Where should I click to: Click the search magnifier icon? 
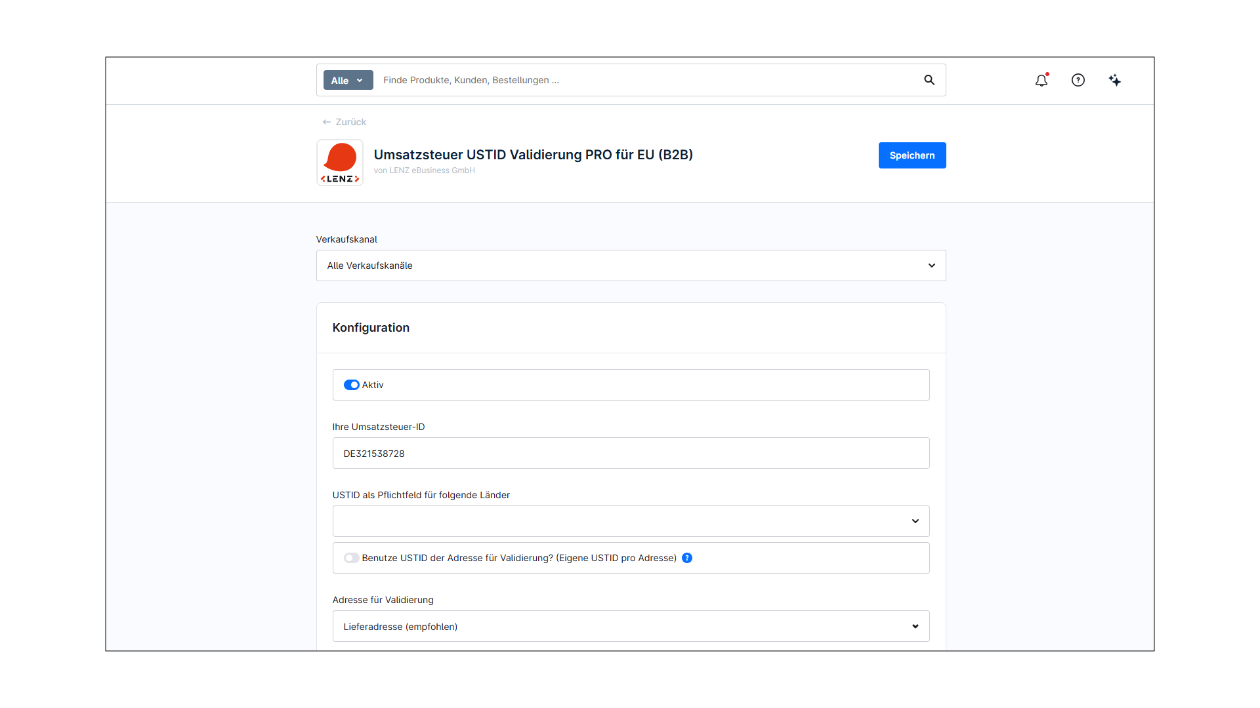929,80
